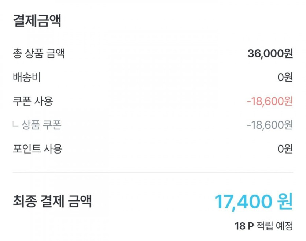Open the 쿠폰 사용 row label
Screen dimensions: 306x241
pyautogui.click(x=33, y=101)
